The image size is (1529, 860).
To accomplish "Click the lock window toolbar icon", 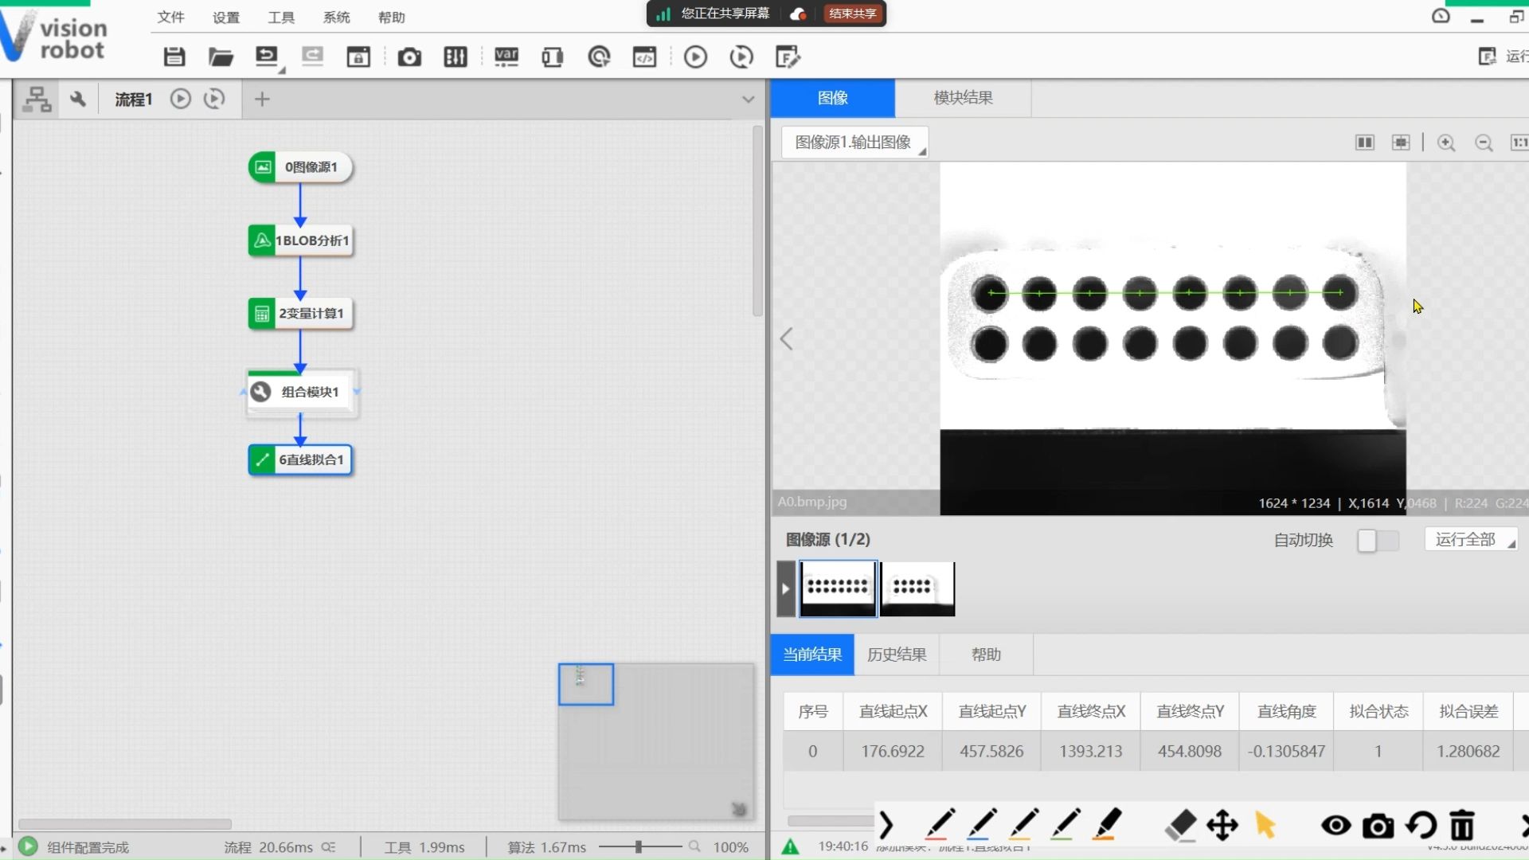I will (x=358, y=57).
